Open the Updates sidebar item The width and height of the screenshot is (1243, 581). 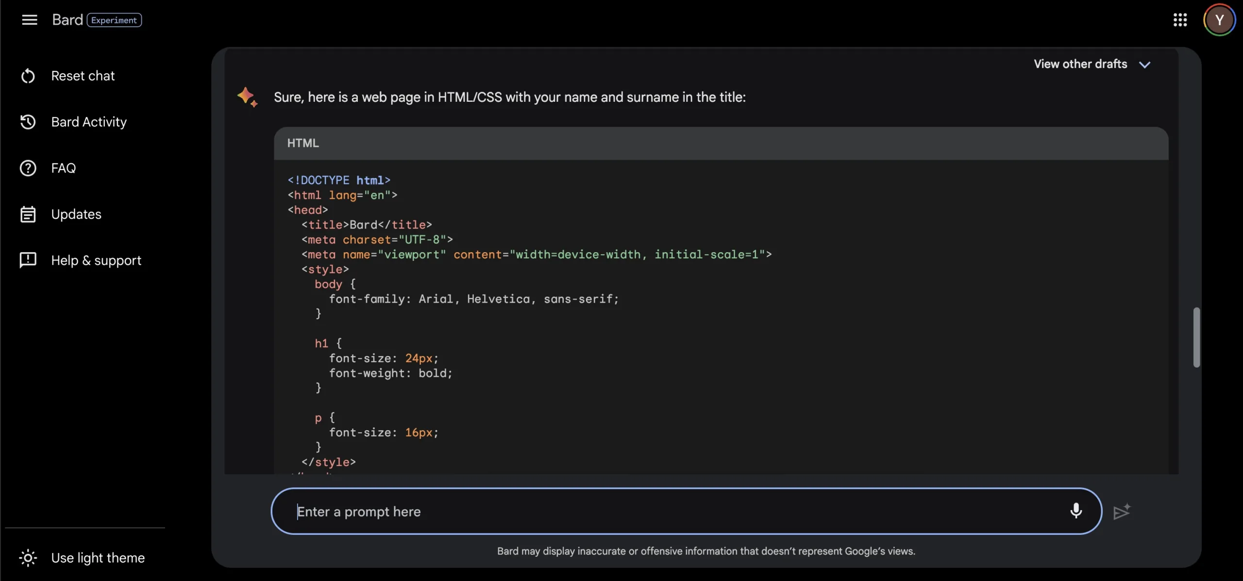coord(76,214)
